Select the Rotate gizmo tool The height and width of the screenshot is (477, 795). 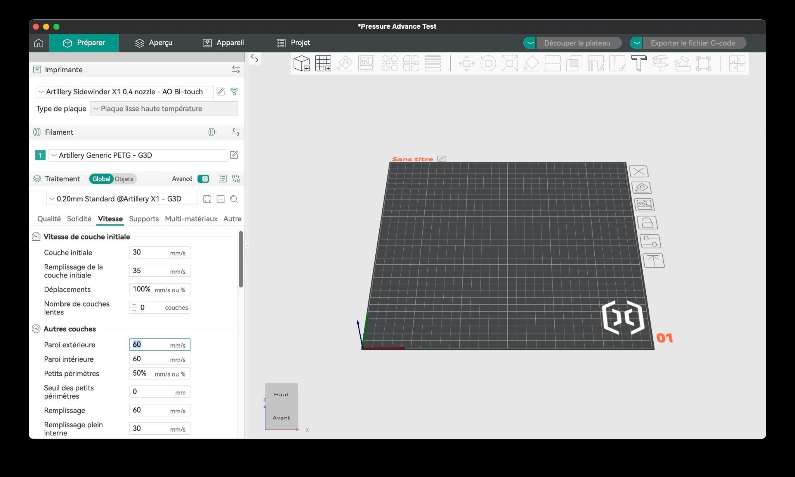[x=488, y=63]
